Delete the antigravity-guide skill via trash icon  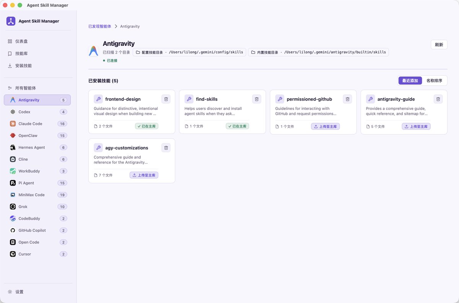(438, 99)
